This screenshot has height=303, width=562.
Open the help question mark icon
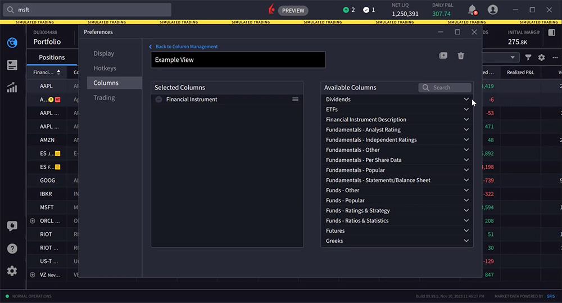[x=12, y=248]
